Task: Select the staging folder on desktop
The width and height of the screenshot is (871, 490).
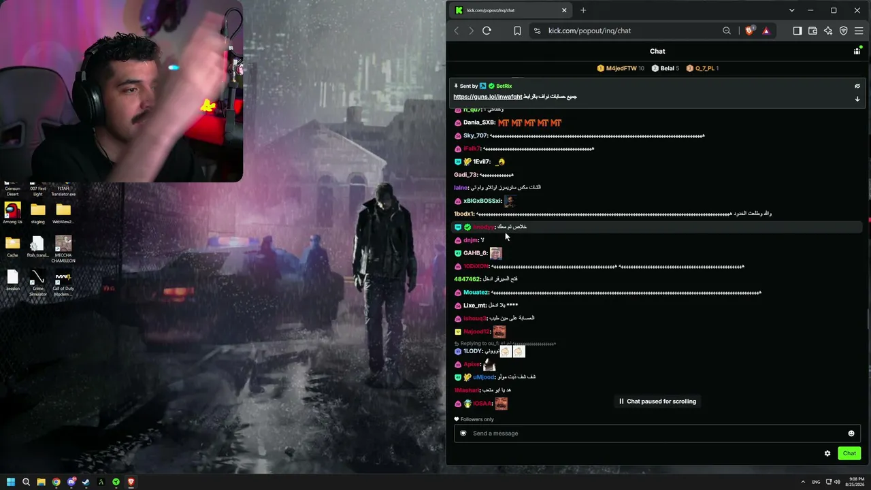Action: pos(38,213)
